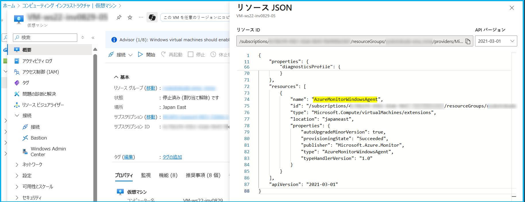Screen dimensions: 525x202
Task: Go to コンピューティング インフラストラクチャ breadcrumb
Action: coord(56,6)
